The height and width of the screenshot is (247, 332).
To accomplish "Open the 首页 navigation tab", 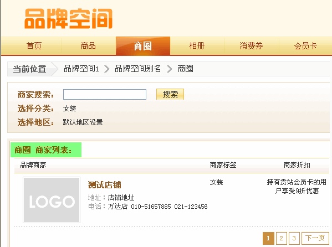I will pyautogui.click(x=34, y=46).
